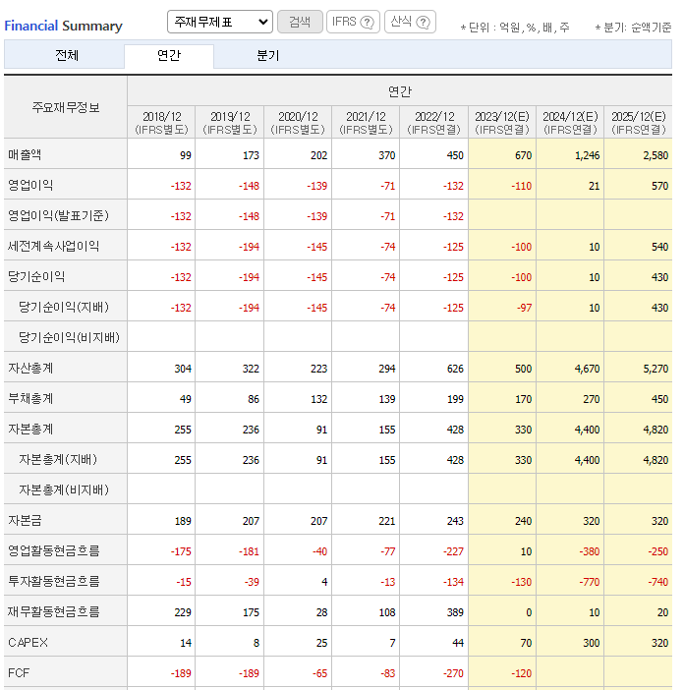The image size is (684, 690).
Task: Click 재무활동현금흐름 value 229
Action: (183, 612)
